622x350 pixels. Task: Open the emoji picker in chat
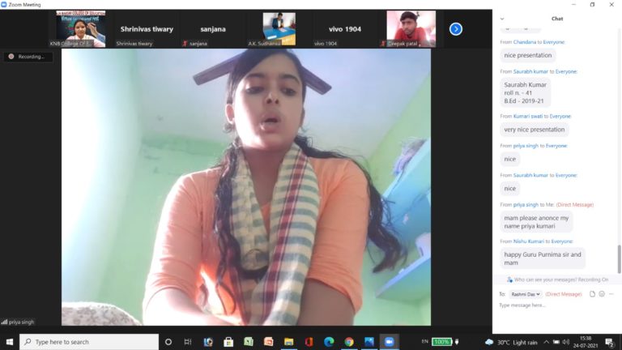602,293
